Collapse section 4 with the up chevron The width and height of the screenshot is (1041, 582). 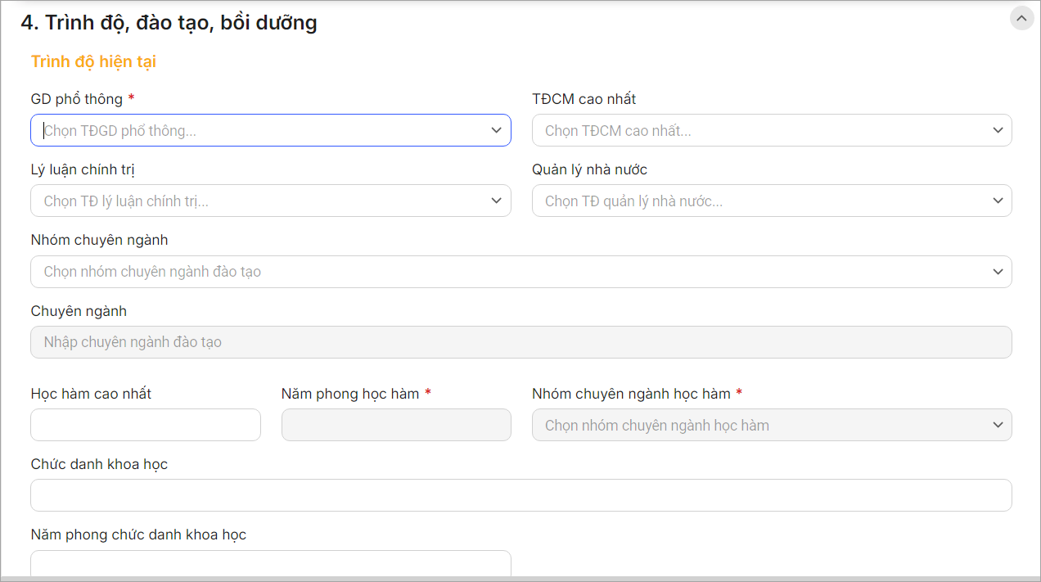[x=1021, y=18]
